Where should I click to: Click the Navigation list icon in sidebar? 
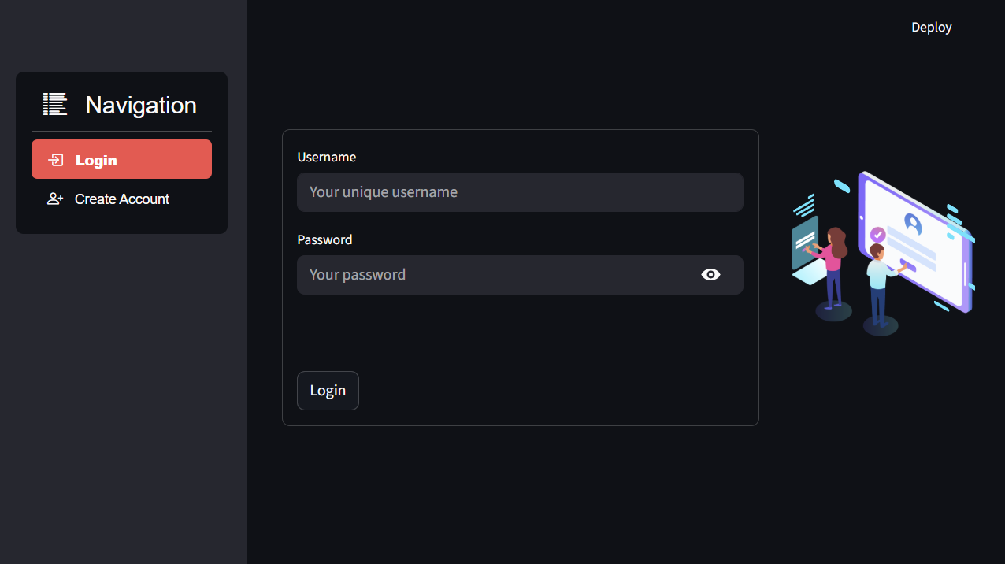(55, 104)
